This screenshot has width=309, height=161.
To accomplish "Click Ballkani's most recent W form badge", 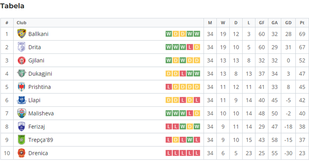I will click(x=197, y=34).
